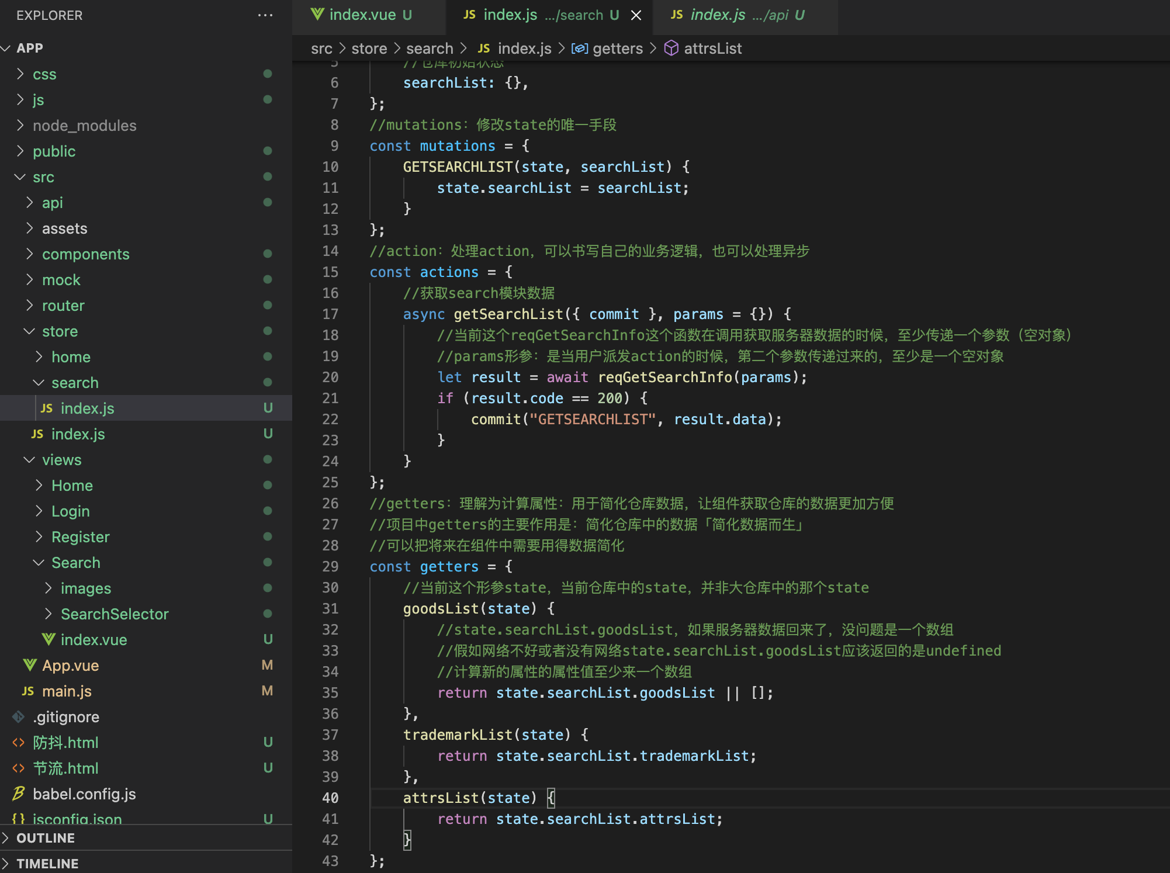The image size is (1170, 873).
Task: Close the search index.js editor tab
Action: tap(636, 15)
